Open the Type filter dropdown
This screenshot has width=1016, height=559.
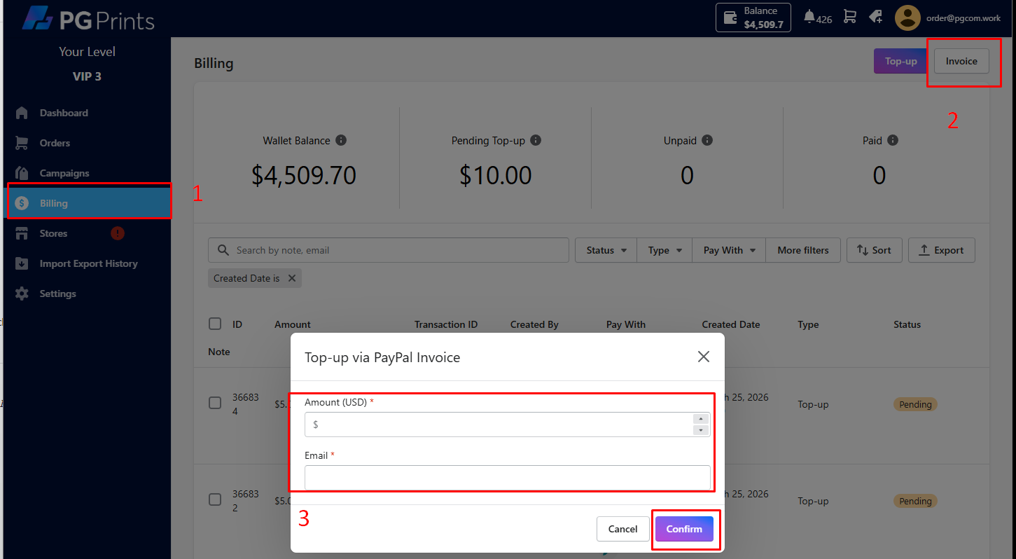[x=664, y=250]
